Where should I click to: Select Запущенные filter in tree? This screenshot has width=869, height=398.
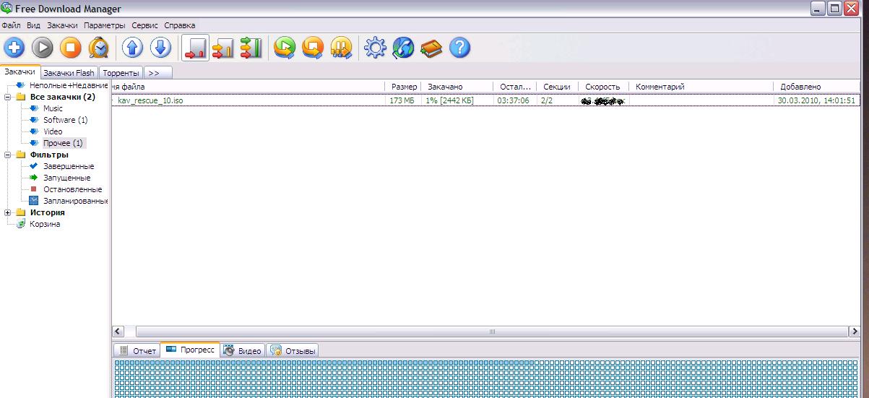tap(66, 178)
